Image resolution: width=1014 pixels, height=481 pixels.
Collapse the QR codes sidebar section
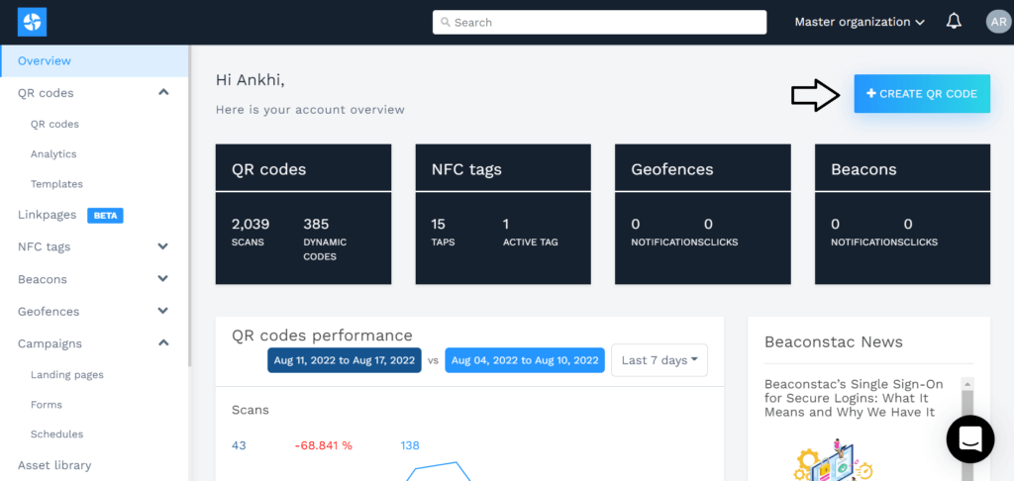(x=163, y=92)
